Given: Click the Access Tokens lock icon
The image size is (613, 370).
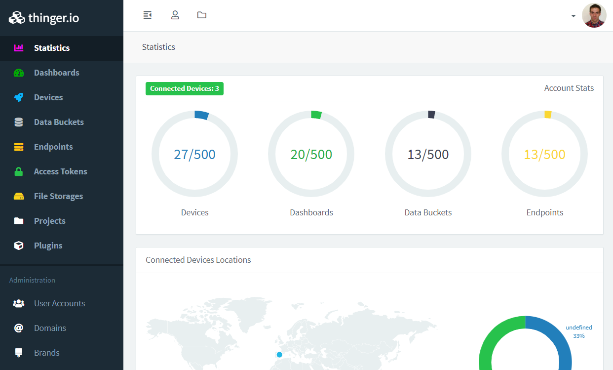Looking at the screenshot, I should [19, 171].
